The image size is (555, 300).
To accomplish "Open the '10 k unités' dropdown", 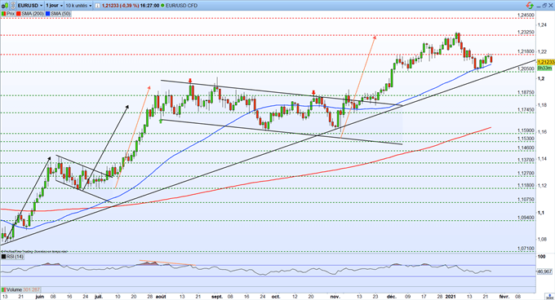I will click(78, 6).
